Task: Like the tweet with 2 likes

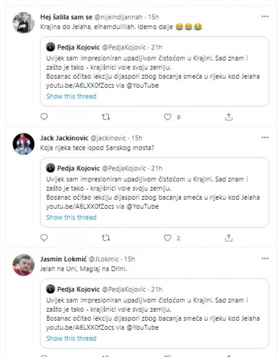Action: click(x=168, y=238)
